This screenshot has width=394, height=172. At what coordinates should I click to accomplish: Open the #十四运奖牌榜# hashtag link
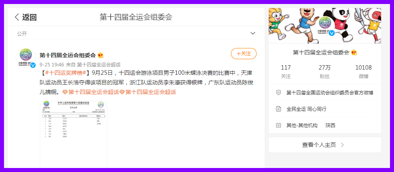[x=66, y=73]
